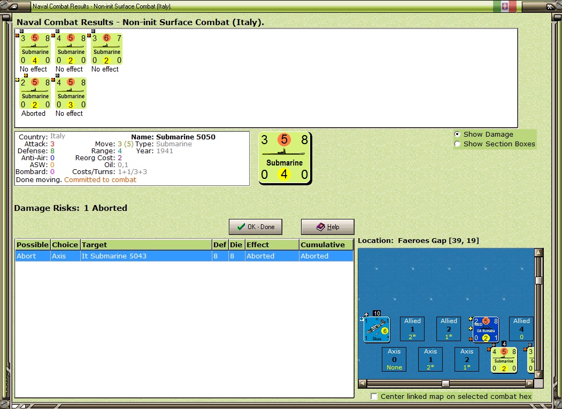Click the large Submarine 5050 counter

tap(285, 158)
